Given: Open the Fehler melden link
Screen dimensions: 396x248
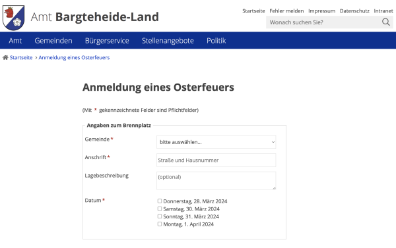Looking at the screenshot, I should [x=286, y=11].
